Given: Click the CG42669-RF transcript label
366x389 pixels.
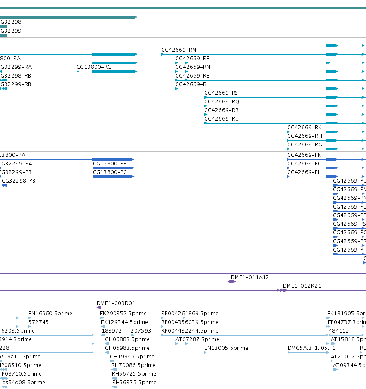Looking at the screenshot, I should pos(192,59).
